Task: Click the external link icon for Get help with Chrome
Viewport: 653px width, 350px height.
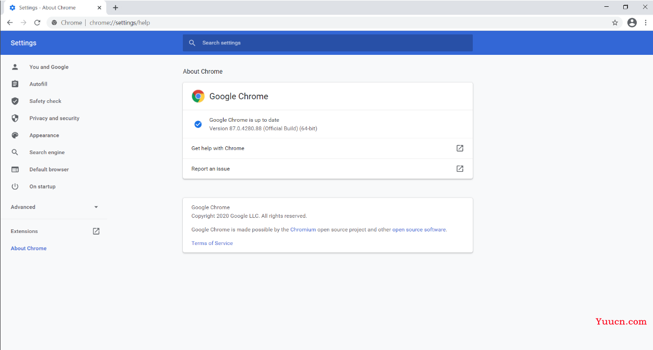Action: tap(460, 148)
